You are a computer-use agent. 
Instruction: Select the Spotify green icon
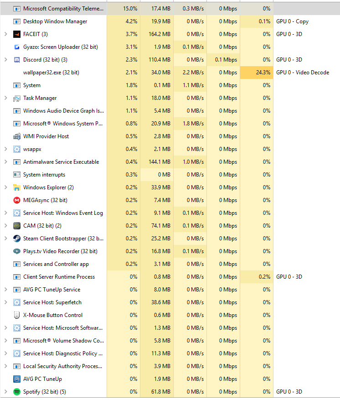coord(17,392)
